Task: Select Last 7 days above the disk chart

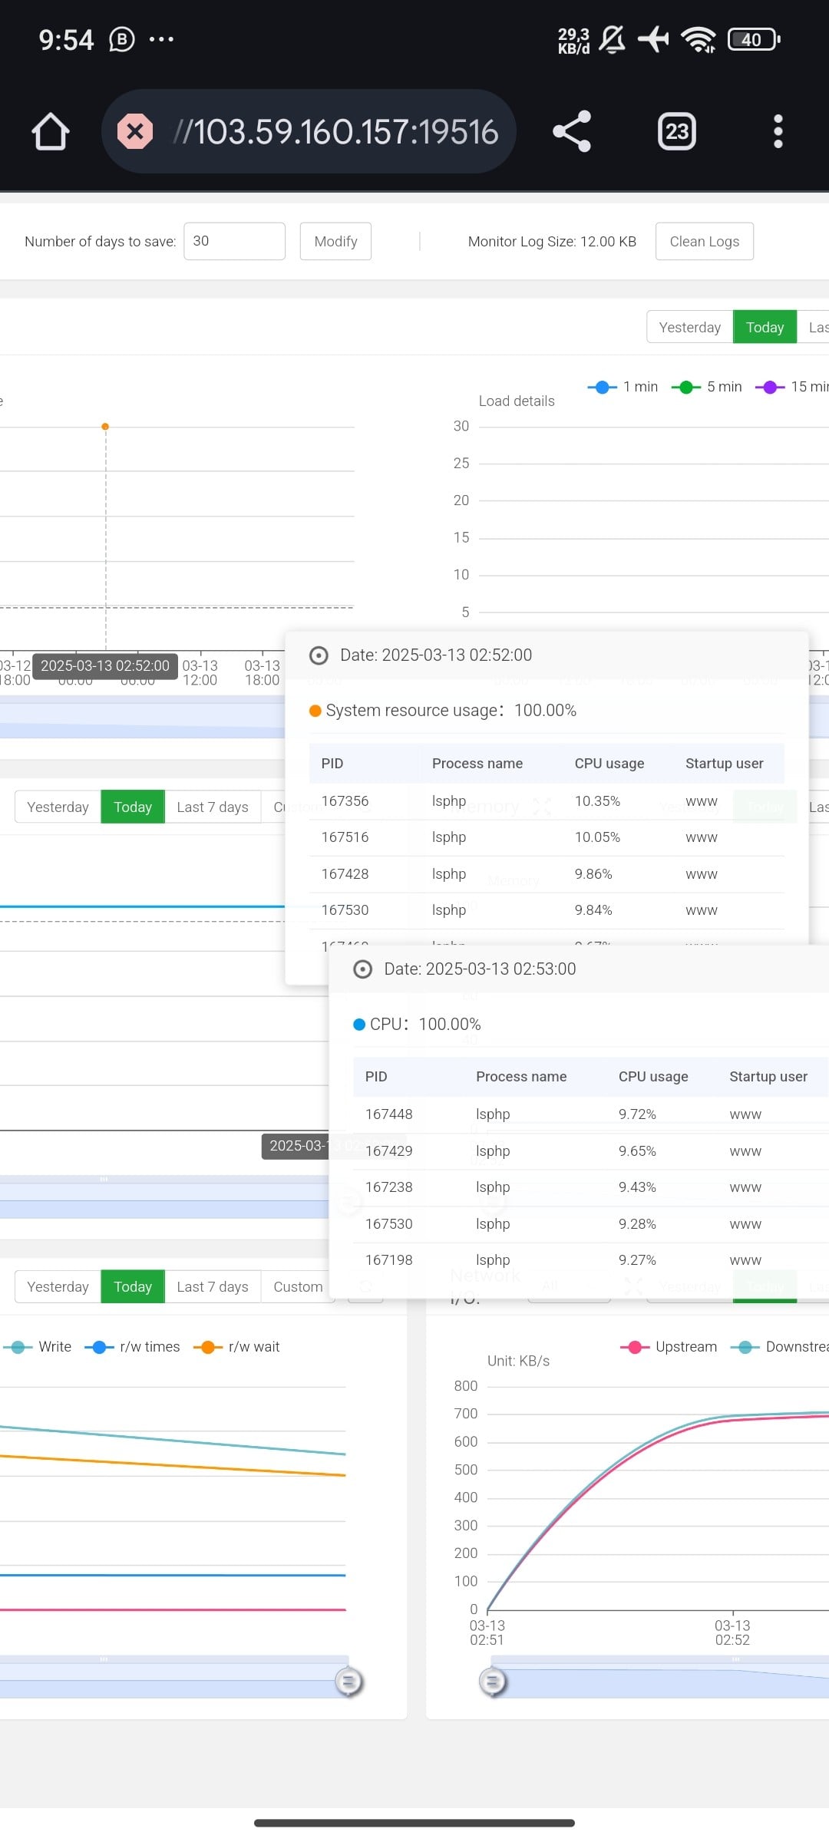Action: [x=212, y=1286]
